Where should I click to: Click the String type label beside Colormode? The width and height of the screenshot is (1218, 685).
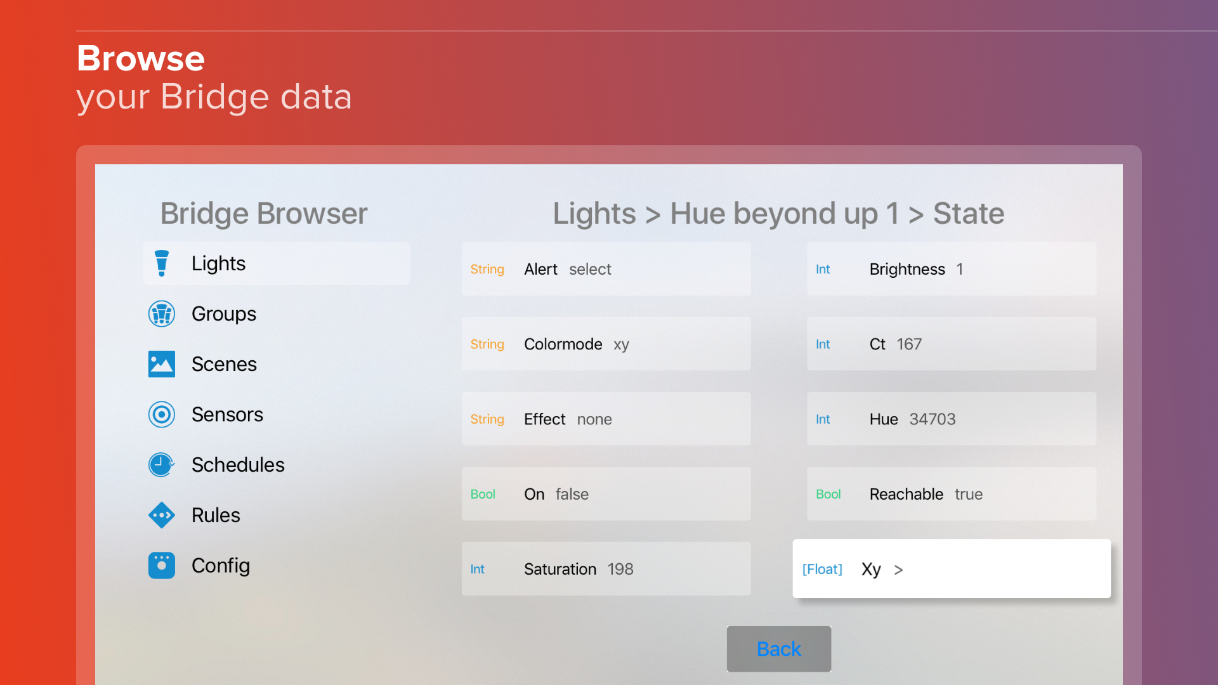click(x=487, y=344)
